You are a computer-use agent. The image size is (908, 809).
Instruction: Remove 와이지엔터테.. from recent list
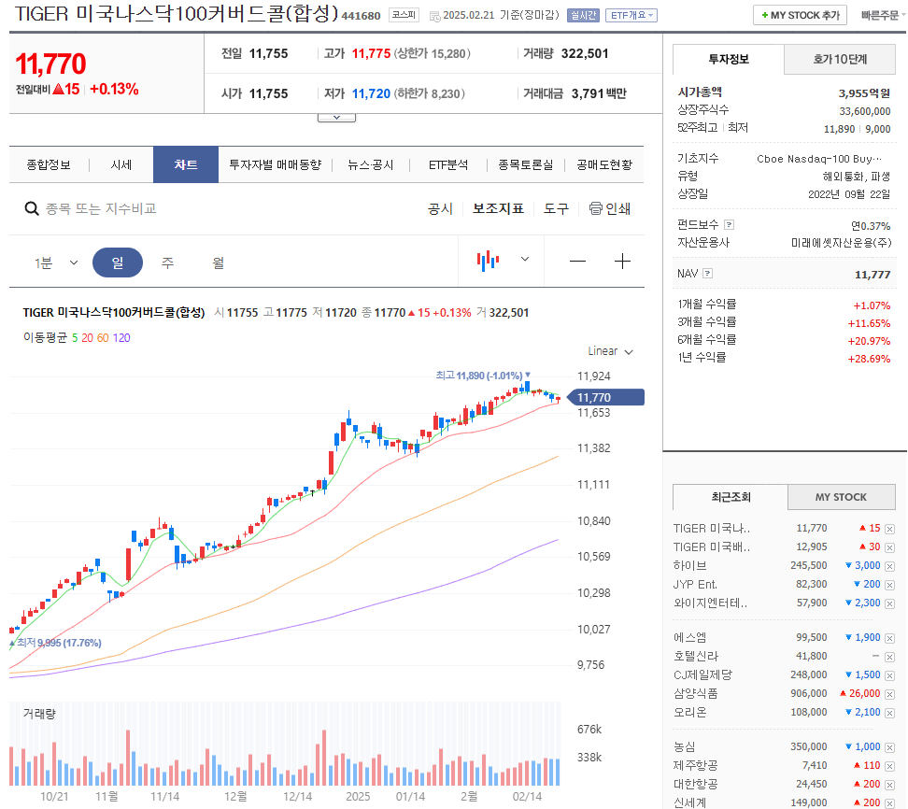889,603
